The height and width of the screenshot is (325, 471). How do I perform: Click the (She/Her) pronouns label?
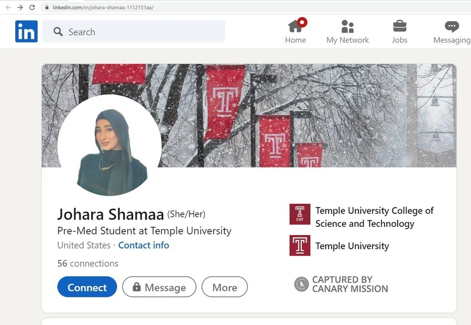tap(186, 214)
